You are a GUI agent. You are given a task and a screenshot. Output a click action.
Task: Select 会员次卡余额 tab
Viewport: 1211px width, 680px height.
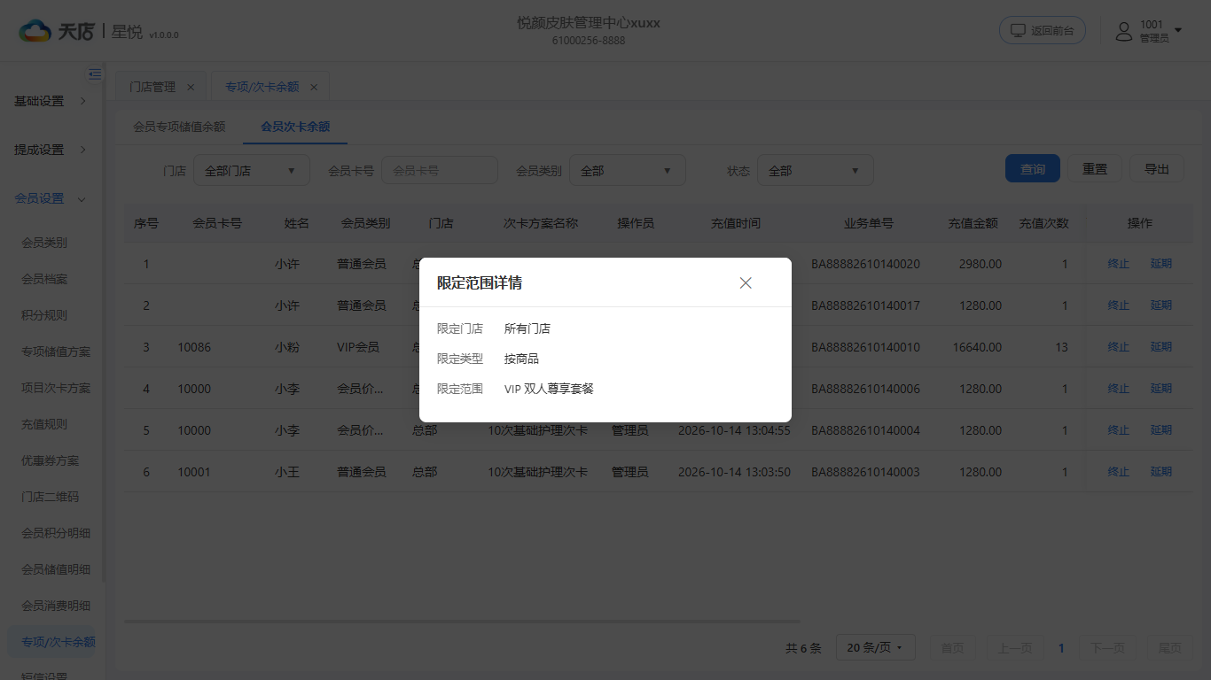295,127
